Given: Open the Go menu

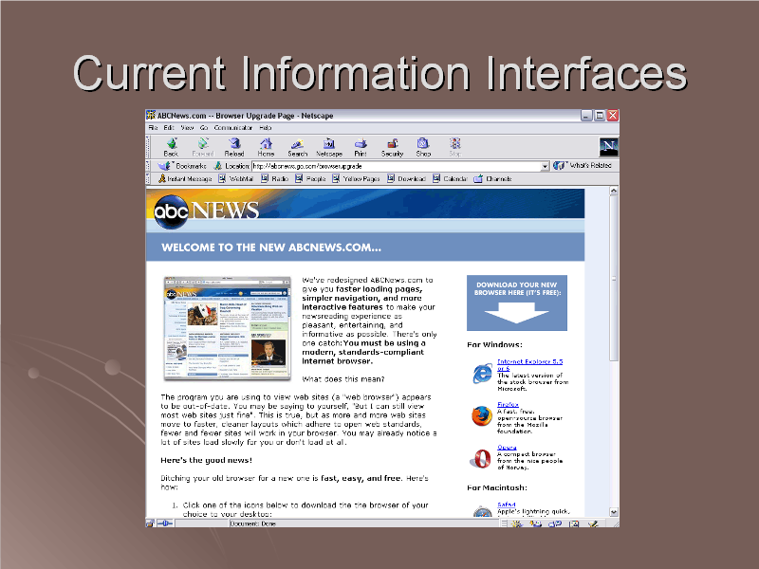Looking at the screenshot, I should 204,128.
